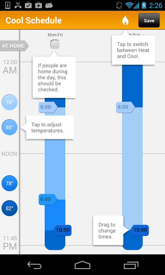The height and width of the screenshot is (275, 165).
Task: Select Mon-Fri evening 6:00 time marker
Action: click(x=48, y=199)
